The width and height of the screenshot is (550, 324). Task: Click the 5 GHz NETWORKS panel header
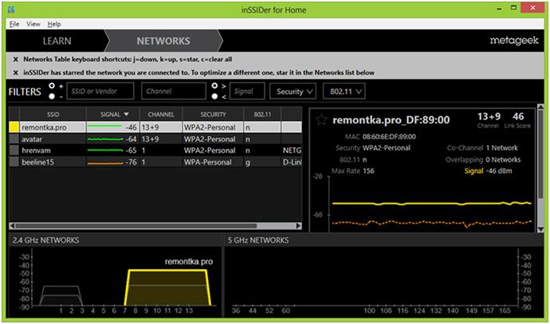383,240
